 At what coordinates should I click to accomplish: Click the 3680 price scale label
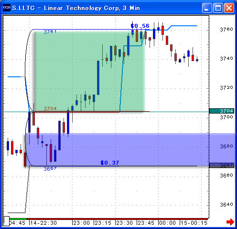click(x=226, y=146)
